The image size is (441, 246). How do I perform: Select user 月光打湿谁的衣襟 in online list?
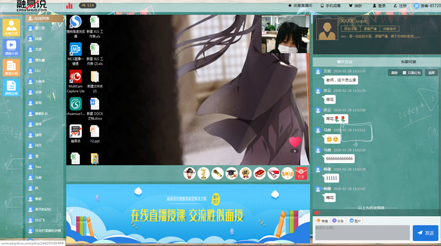pos(44,231)
